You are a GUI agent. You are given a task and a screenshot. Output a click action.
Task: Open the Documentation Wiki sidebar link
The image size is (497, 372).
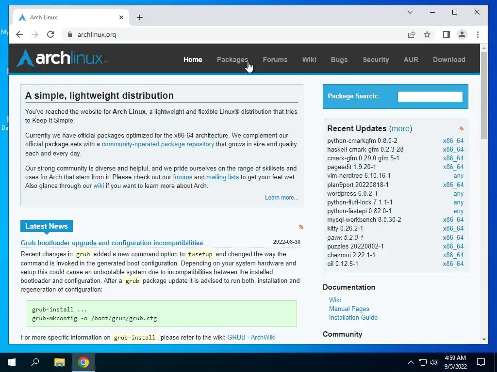(335, 300)
